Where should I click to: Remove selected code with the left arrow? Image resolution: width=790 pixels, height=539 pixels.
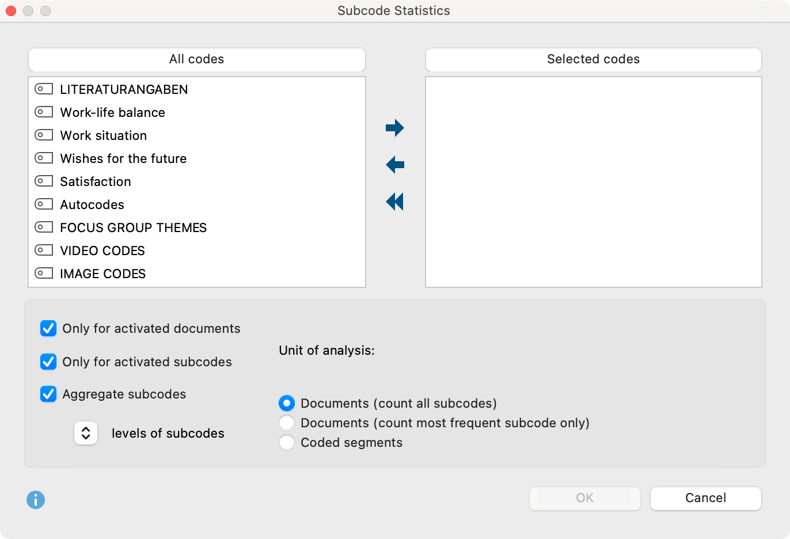pyautogui.click(x=395, y=165)
